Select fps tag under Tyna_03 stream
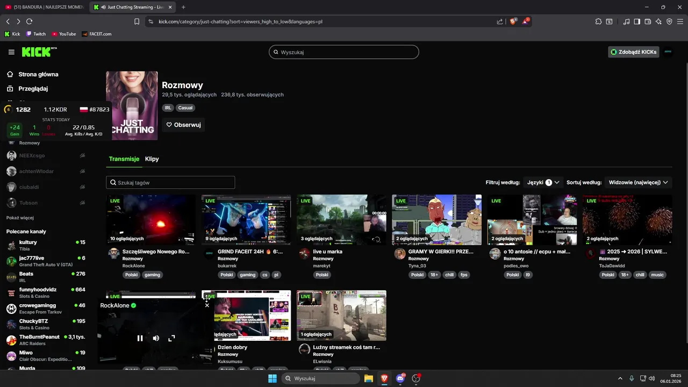The image size is (688, 387). click(x=464, y=275)
